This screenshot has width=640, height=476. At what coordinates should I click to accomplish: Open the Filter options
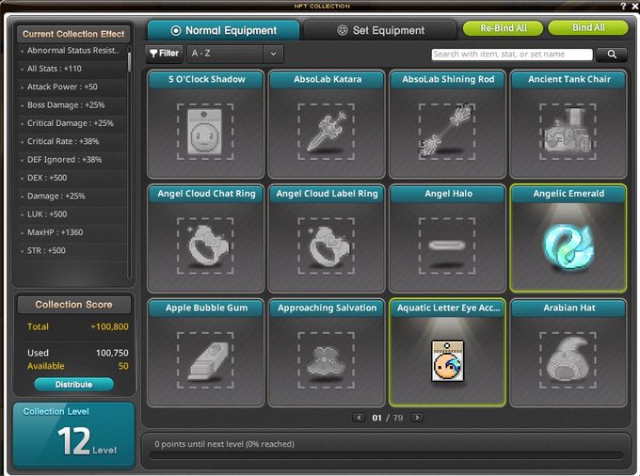coord(164,54)
